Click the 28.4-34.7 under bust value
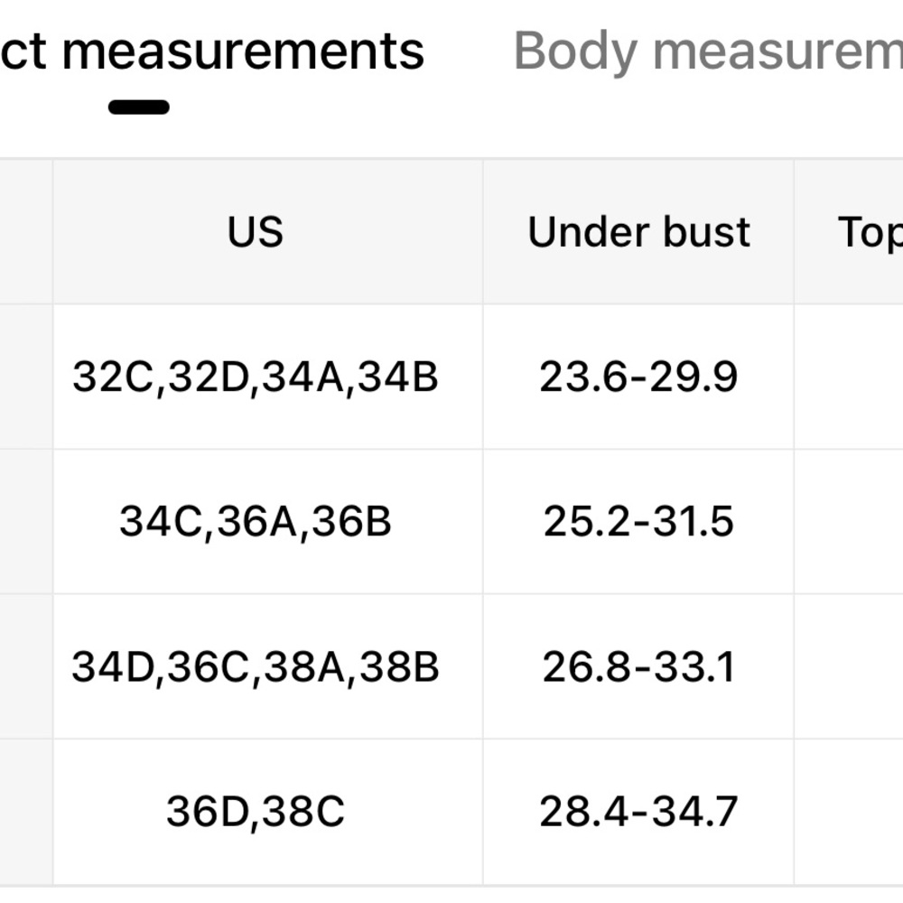 pos(638,812)
